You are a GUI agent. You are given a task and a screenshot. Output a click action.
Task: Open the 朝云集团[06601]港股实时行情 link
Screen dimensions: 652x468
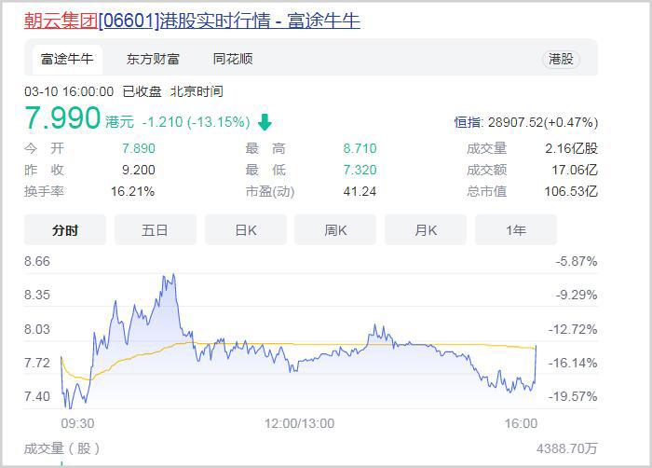192,20
